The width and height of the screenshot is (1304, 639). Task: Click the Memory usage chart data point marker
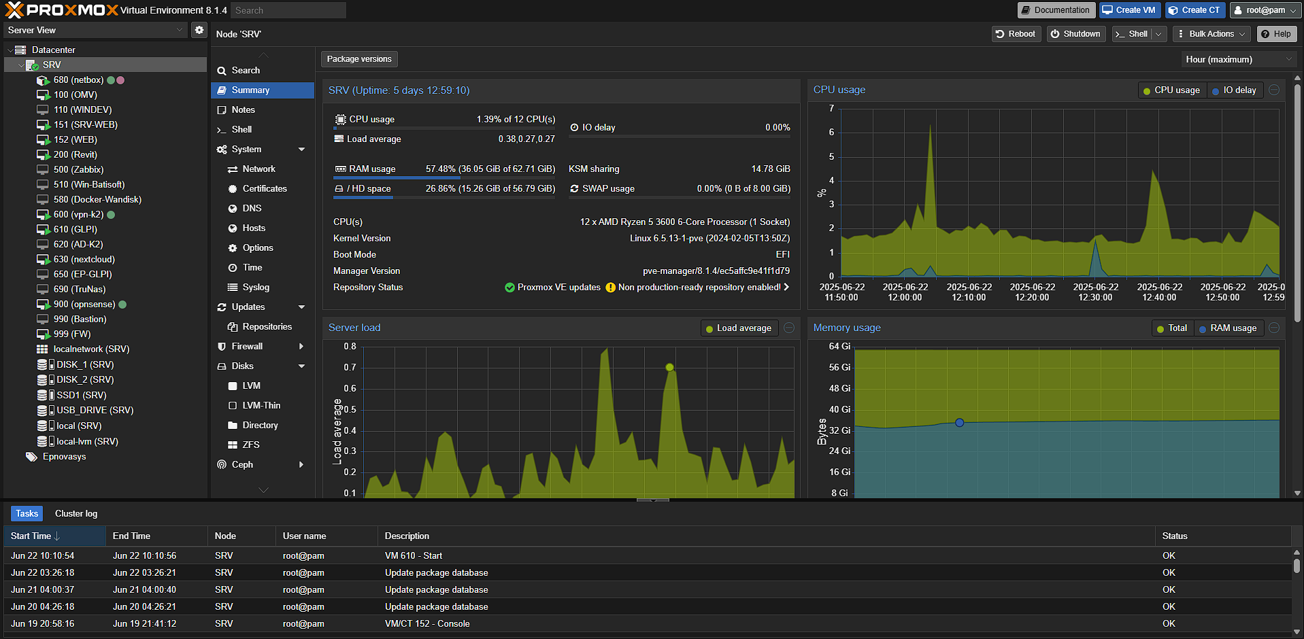(959, 423)
